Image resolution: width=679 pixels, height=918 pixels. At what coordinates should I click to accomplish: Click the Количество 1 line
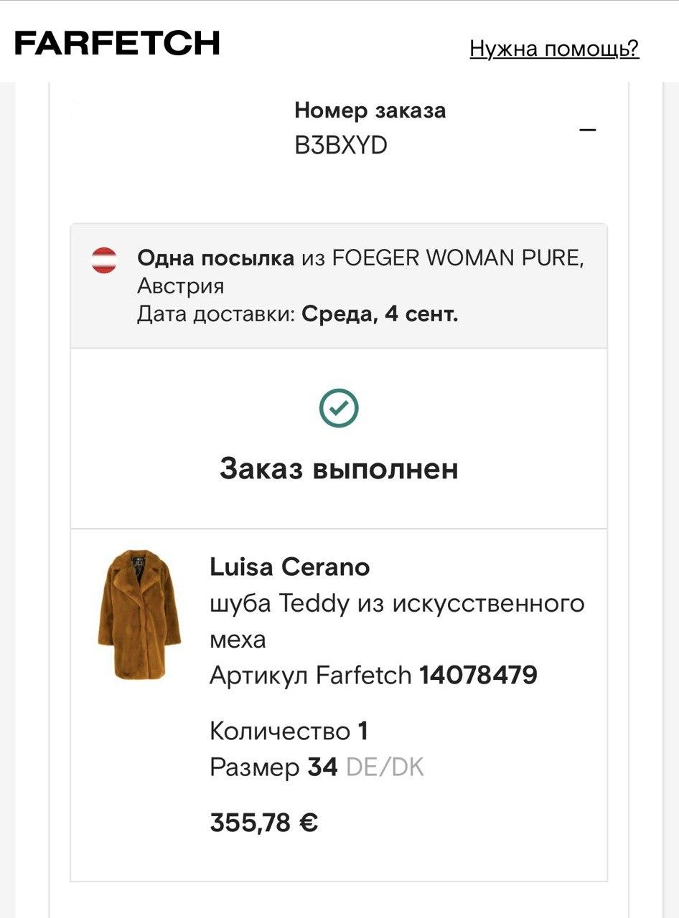tap(289, 731)
